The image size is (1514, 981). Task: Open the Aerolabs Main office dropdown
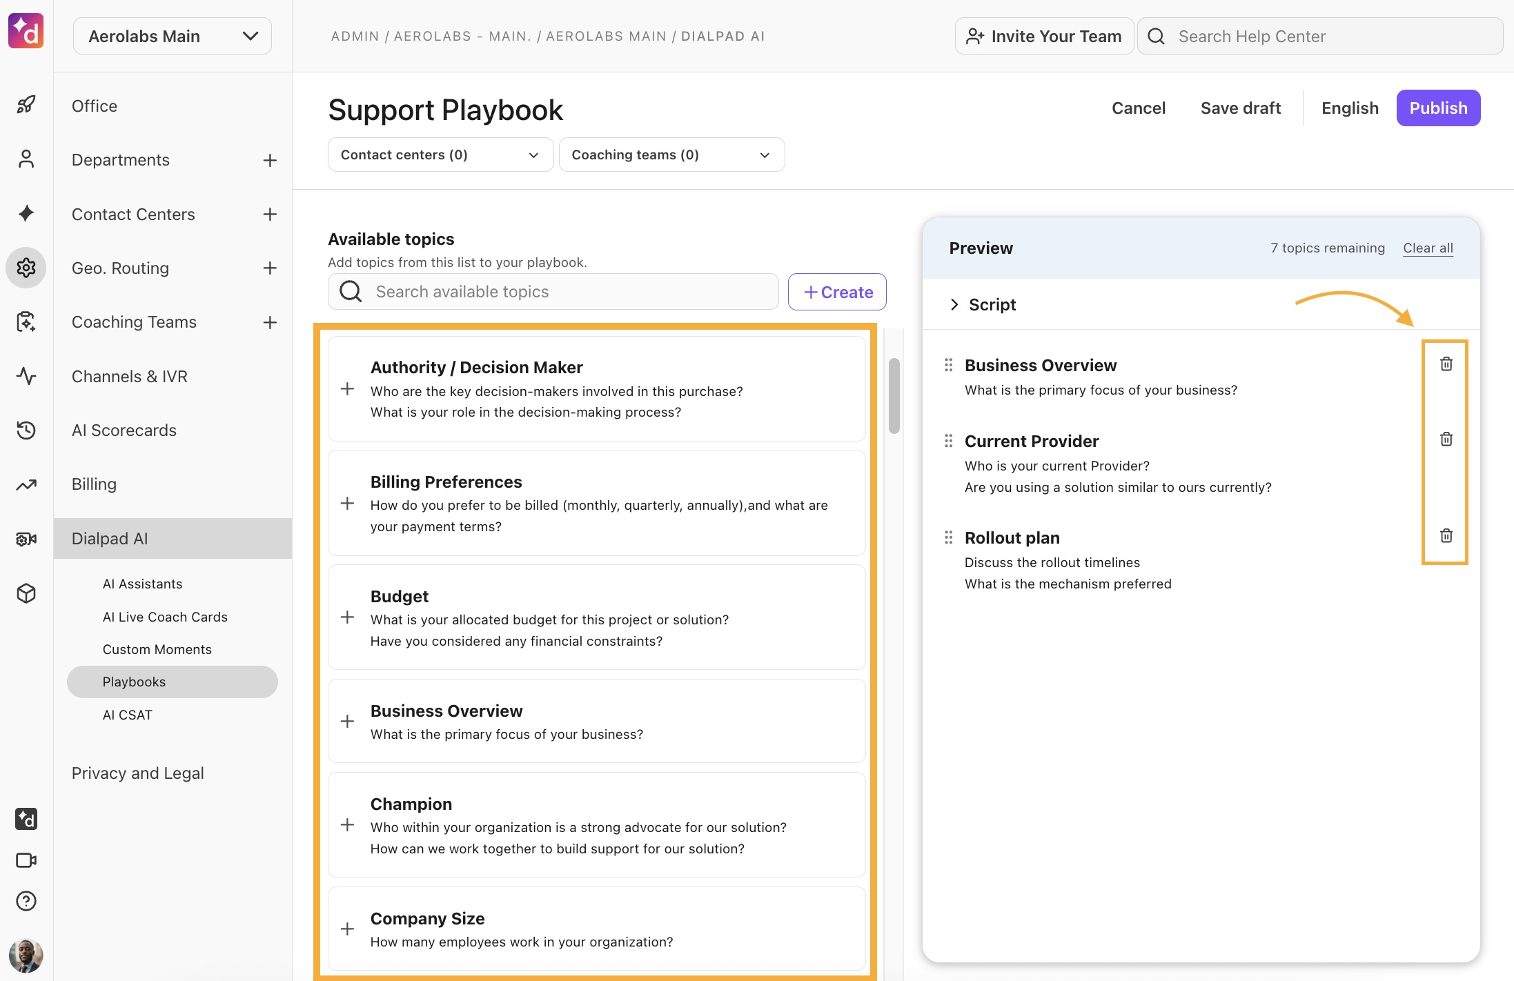point(173,36)
